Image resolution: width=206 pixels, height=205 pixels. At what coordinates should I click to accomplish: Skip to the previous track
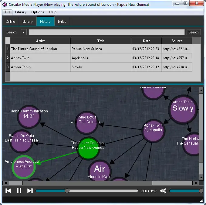click(8, 191)
